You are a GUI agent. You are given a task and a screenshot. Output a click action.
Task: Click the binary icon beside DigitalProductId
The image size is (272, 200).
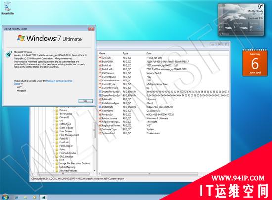point(100,92)
